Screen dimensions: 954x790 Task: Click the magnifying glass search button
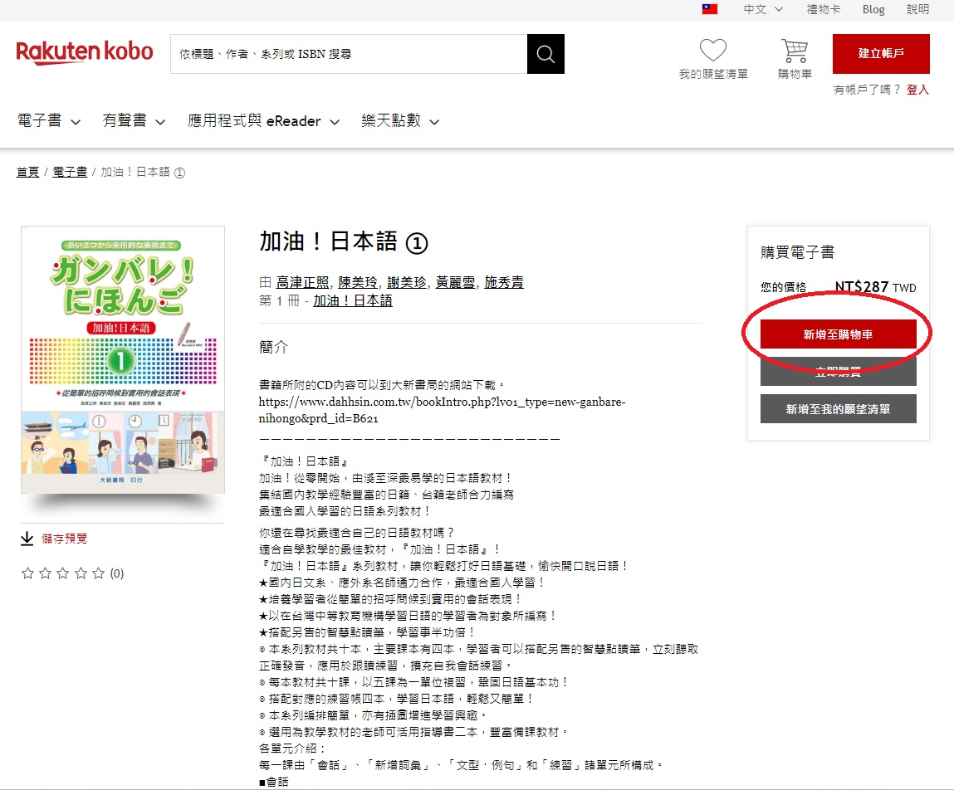tap(545, 54)
